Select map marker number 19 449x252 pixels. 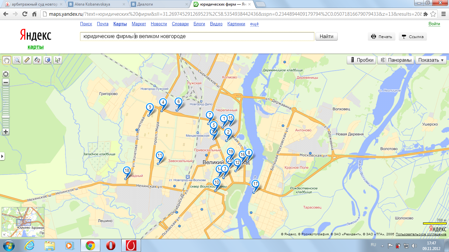230,152
